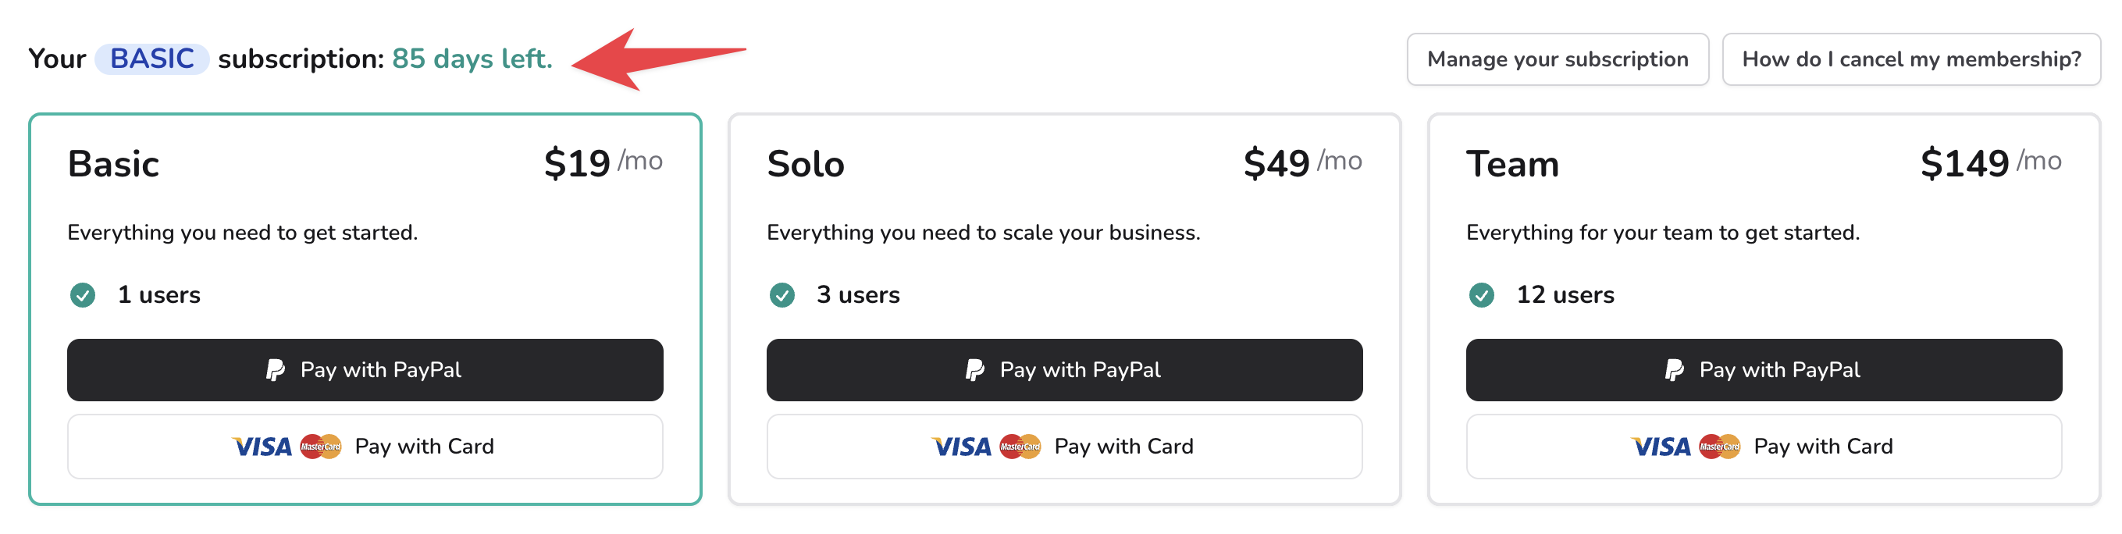Click the Visa logo under Team plan
2122x534 pixels.
(x=1661, y=447)
